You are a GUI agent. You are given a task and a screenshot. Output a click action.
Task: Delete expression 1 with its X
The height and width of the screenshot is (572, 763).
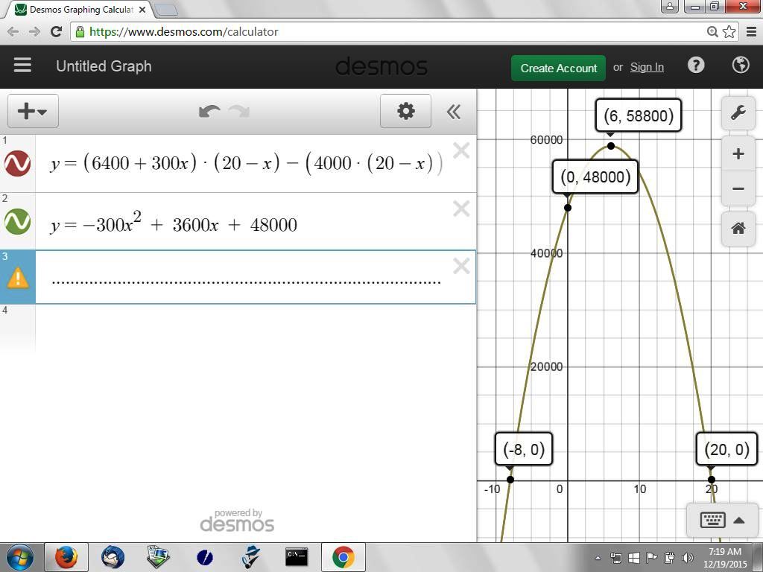460,150
